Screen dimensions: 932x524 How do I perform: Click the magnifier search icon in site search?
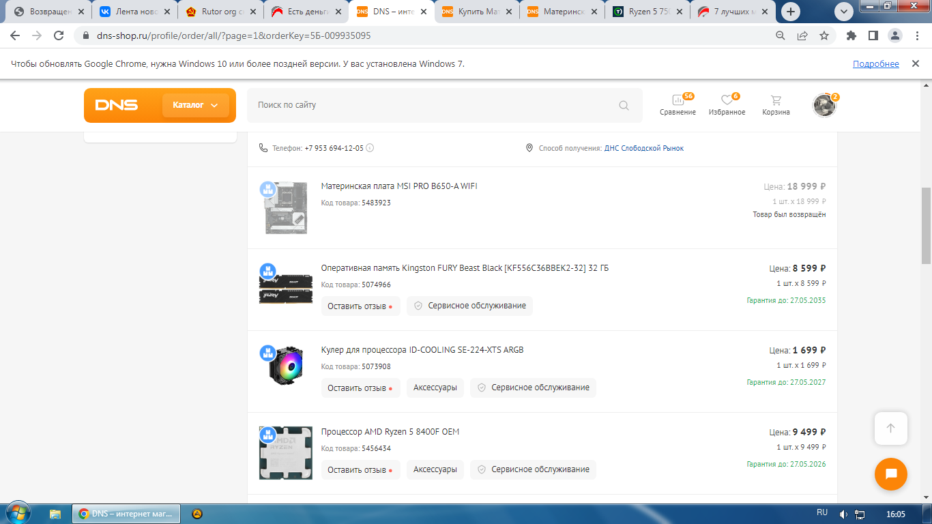tap(624, 105)
